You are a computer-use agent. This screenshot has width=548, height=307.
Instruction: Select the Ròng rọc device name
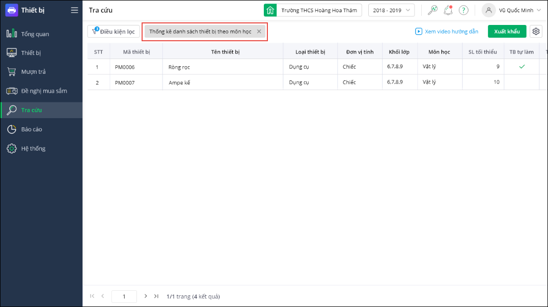coord(179,67)
